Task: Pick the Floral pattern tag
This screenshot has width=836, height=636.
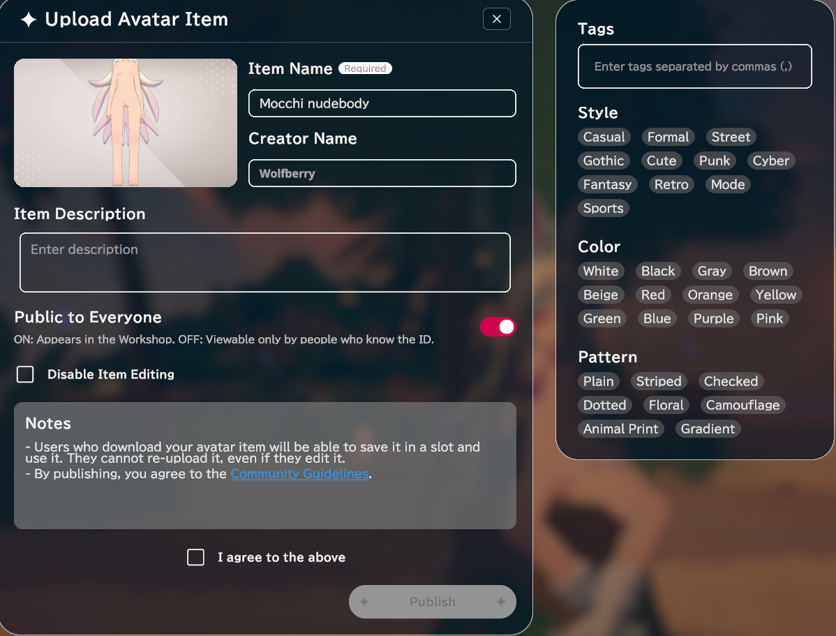Action: click(666, 405)
